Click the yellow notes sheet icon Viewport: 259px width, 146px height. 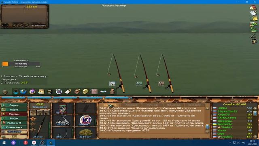tap(253, 19)
